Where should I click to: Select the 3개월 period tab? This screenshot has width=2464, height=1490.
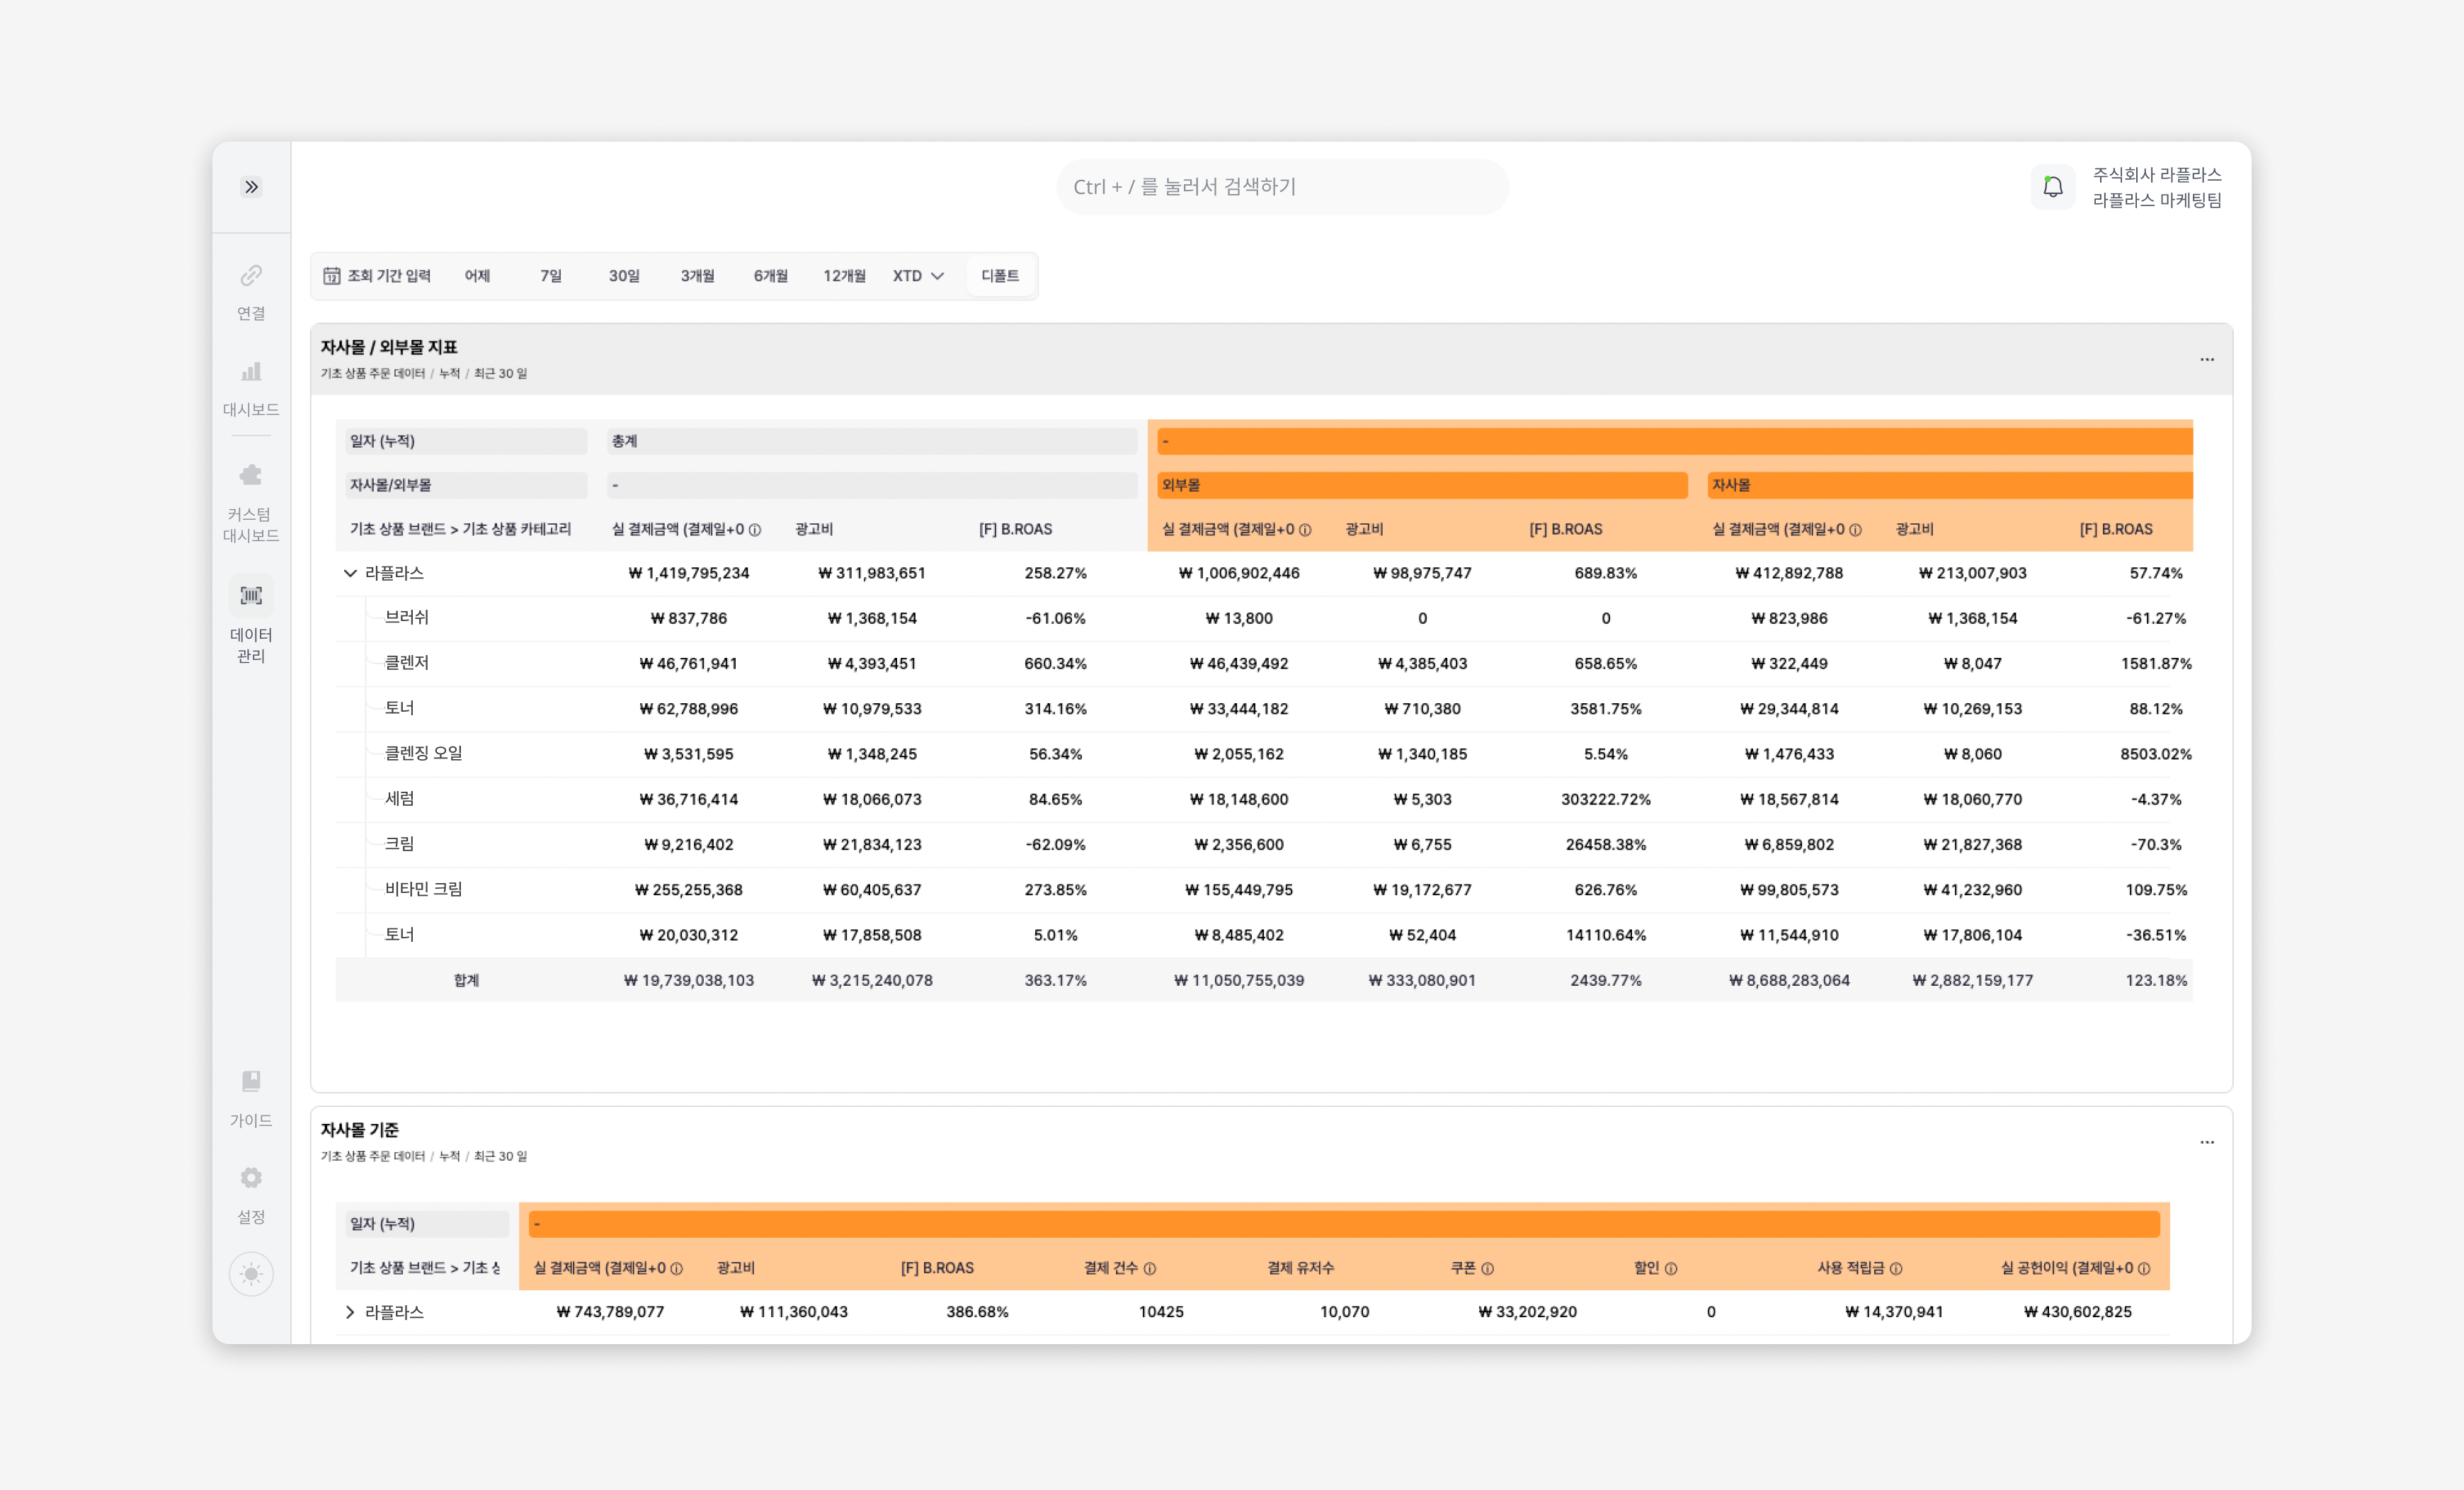(x=697, y=276)
